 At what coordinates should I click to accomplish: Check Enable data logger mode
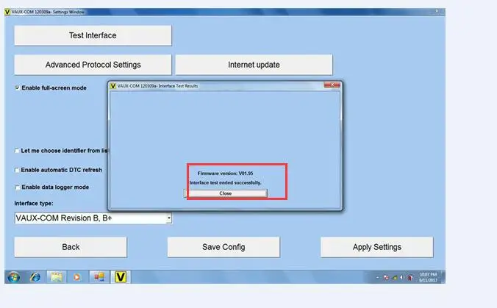tap(17, 187)
